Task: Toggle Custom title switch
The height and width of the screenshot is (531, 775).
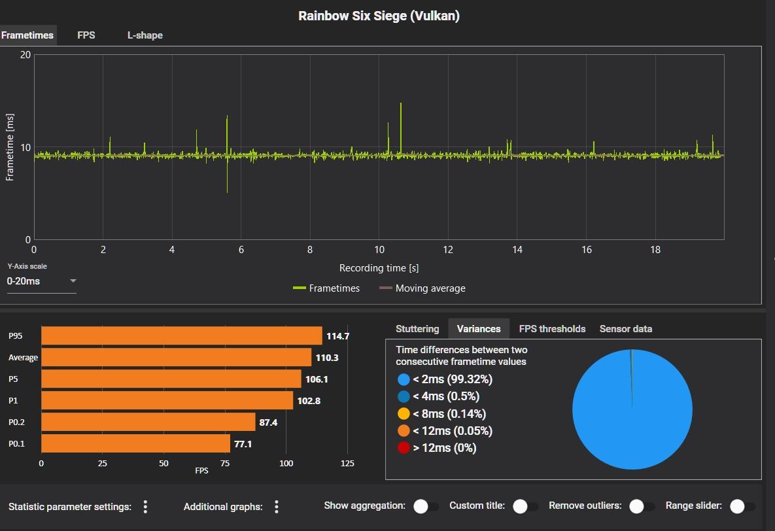Action: (525, 506)
